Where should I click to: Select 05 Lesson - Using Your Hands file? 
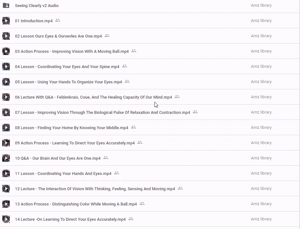[68, 82]
